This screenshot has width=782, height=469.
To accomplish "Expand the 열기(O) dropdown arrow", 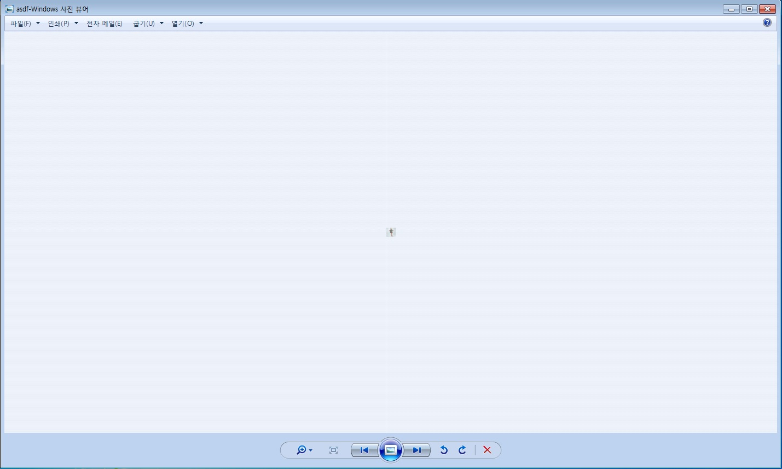I will [201, 24].
